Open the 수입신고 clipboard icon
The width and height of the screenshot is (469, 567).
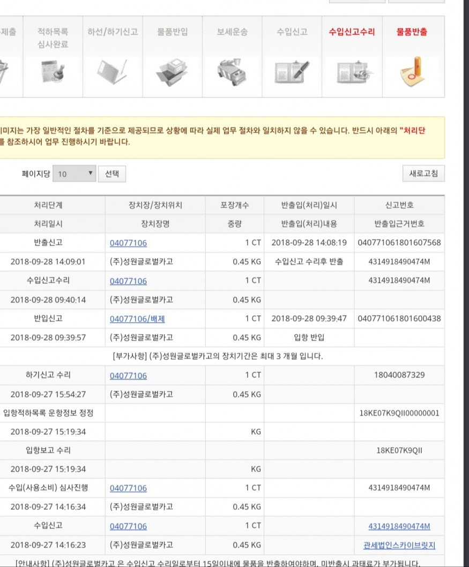[292, 71]
